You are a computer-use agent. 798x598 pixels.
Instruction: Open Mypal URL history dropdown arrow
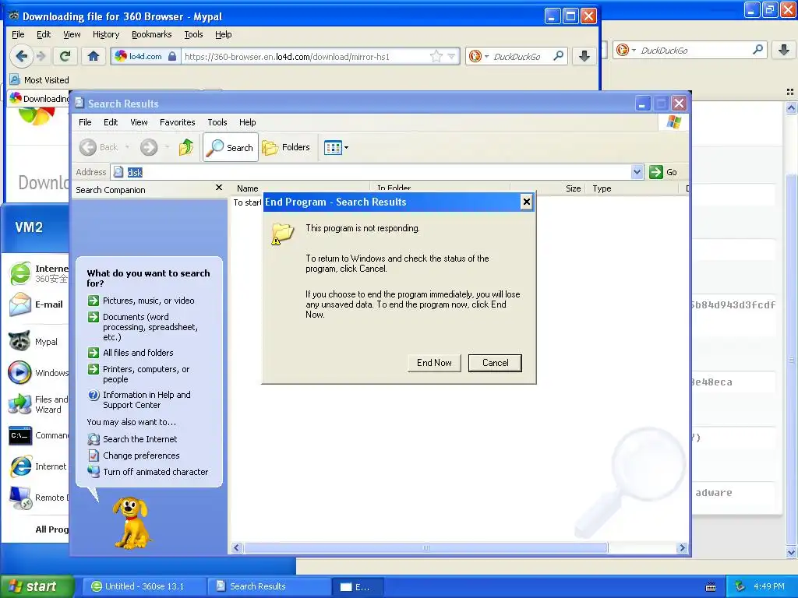point(451,56)
